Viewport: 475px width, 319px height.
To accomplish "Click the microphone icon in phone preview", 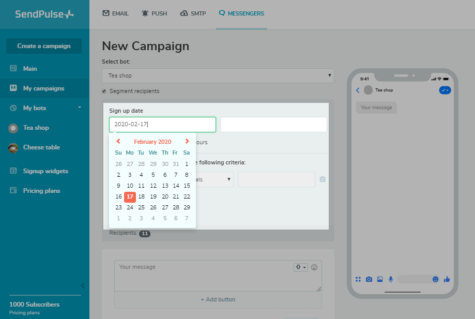I will point(391,279).
